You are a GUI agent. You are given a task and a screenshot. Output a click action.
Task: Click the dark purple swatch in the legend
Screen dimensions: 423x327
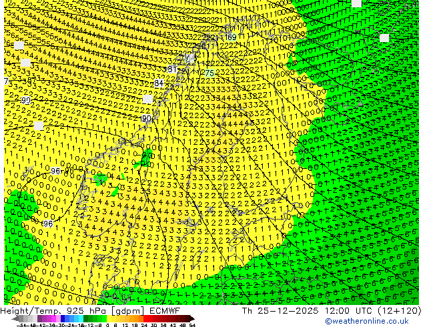[x=39, y=319]
